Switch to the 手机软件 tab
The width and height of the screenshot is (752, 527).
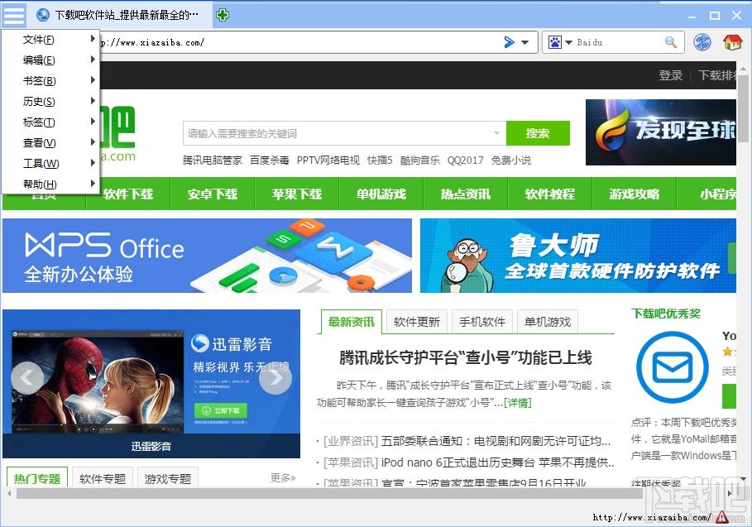pyautogui.click(x=482, y=322)
